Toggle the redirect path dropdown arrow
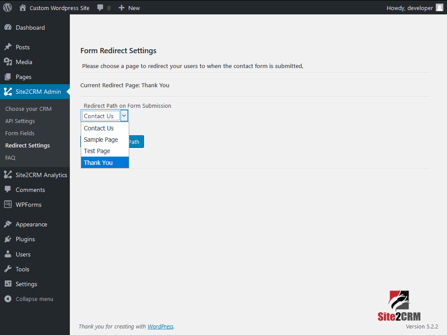Screen dimensions: 447x335 pyautogui.click(x=124, y=116)
